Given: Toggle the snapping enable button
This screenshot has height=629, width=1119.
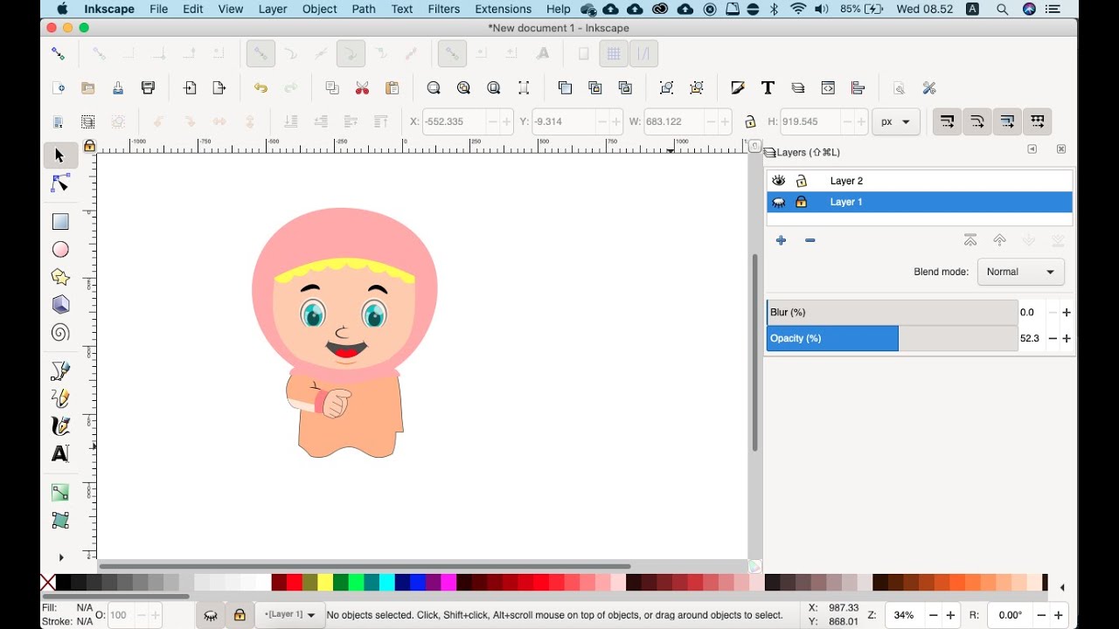Looking at the screenshot, I should coord(58,53).
